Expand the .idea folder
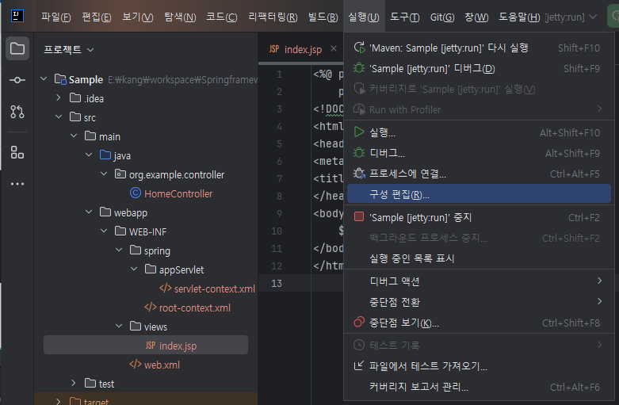 pyautogui.click(x=59, y=97)
